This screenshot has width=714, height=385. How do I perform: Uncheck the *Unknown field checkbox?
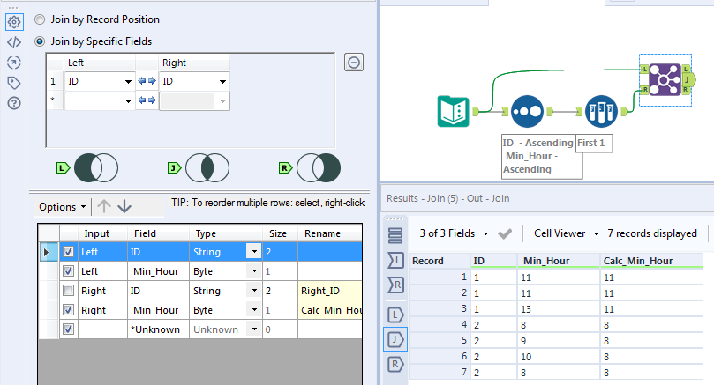pos(68,329)
